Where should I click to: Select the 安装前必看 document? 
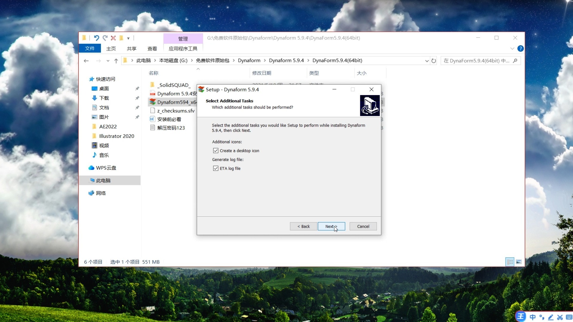(169, 119)
